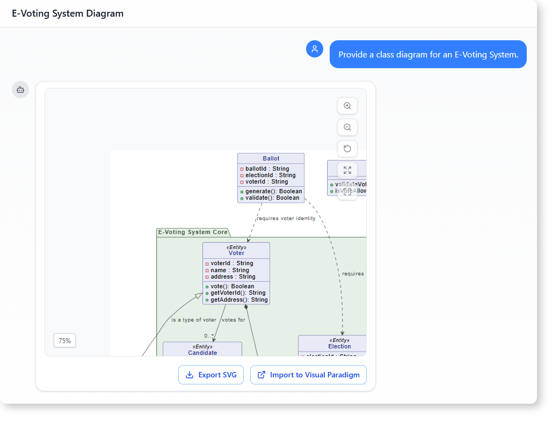Image resolution: width=552 pixels, height=423 pixels.
Task: Click the E-Voting System Diagram title
Action: tap(68, 13)
